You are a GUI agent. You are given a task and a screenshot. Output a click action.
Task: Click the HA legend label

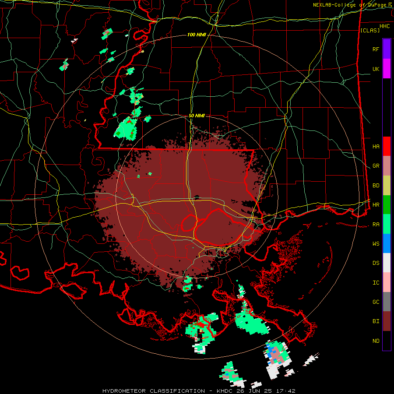point(376,146)
